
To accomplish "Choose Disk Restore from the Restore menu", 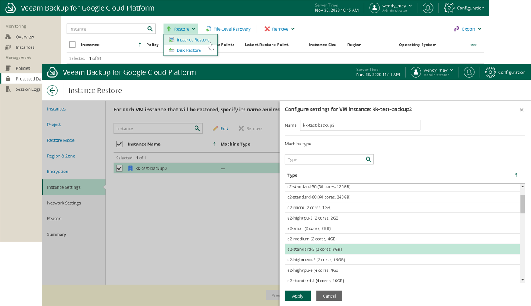I will [190, 50].
